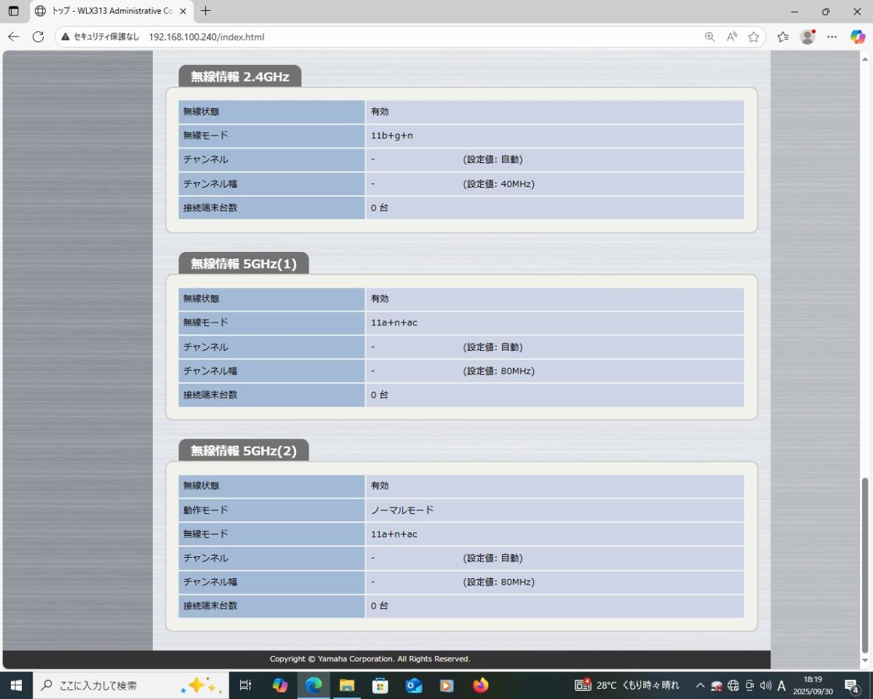Launch Firefox from the taskbar
This screenshot has height=699, width=873.
point(481,685)
